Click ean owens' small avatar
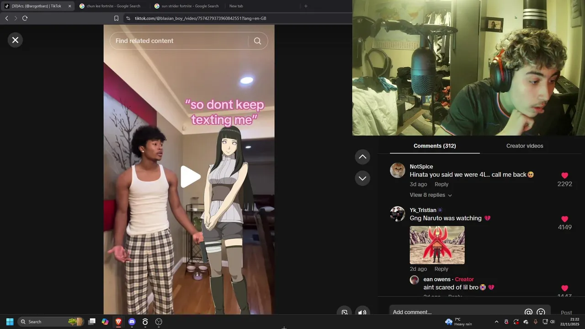Screen dimensions: 585x329 coord(415,280)
